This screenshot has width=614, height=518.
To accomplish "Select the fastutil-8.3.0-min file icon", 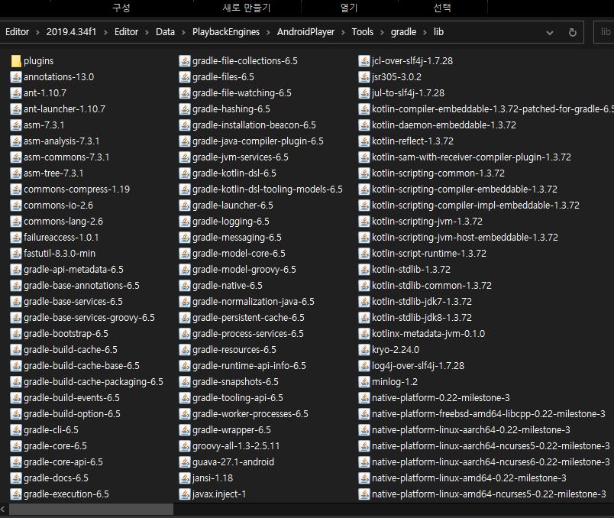I will pos(16,254).
